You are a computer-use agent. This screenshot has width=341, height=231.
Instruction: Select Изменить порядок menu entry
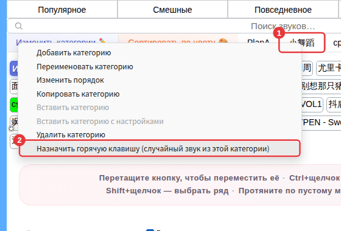tap(160, 80)
